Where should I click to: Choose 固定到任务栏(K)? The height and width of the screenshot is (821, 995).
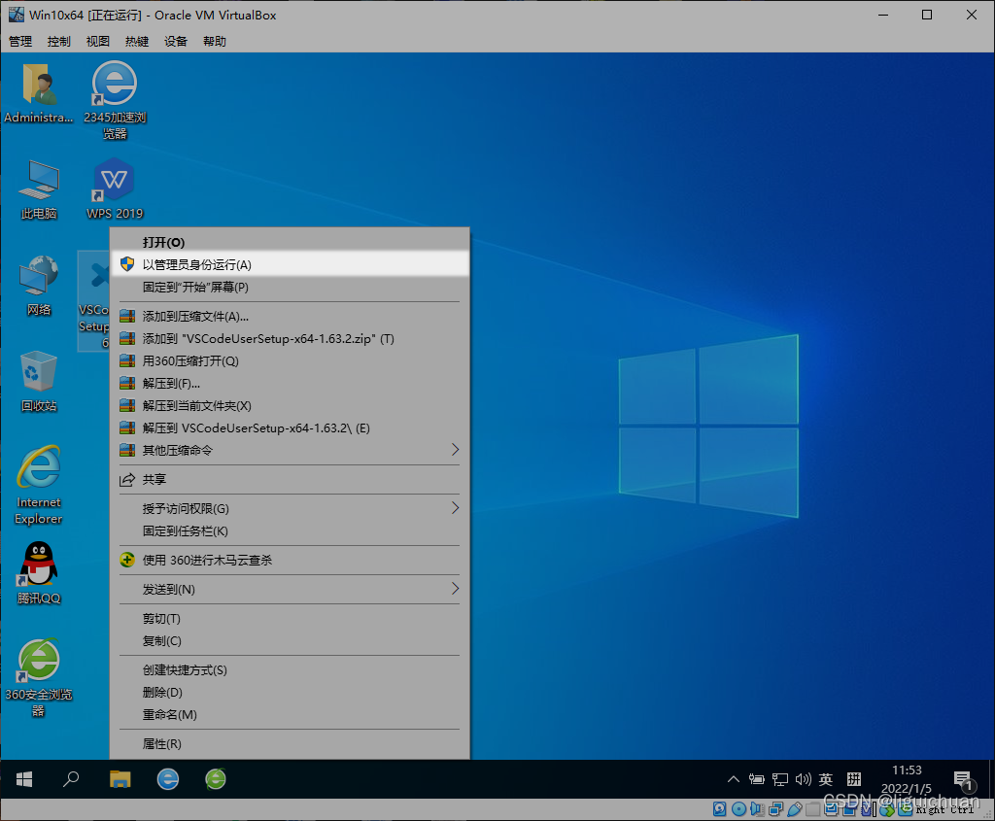[290, 530]
